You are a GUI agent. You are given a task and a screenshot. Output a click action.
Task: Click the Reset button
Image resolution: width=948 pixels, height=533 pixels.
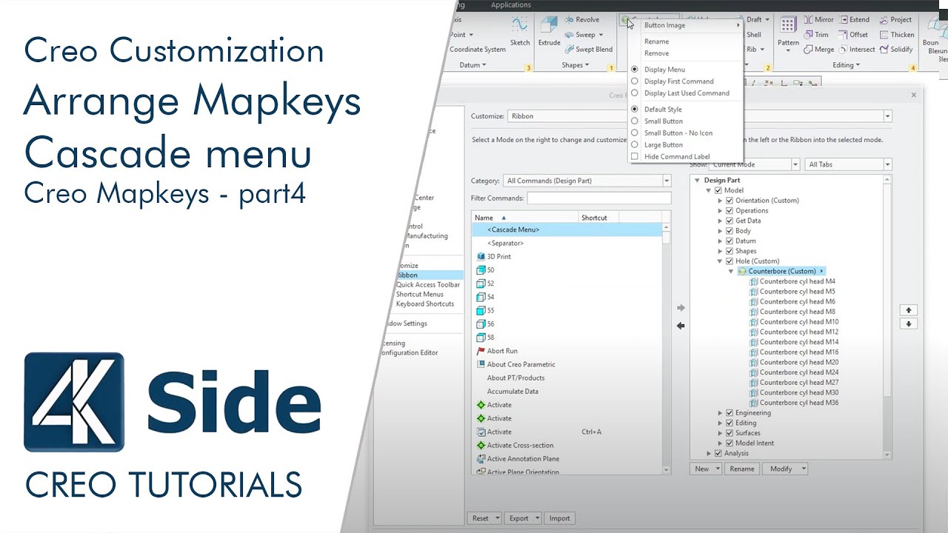pos(484,518)
